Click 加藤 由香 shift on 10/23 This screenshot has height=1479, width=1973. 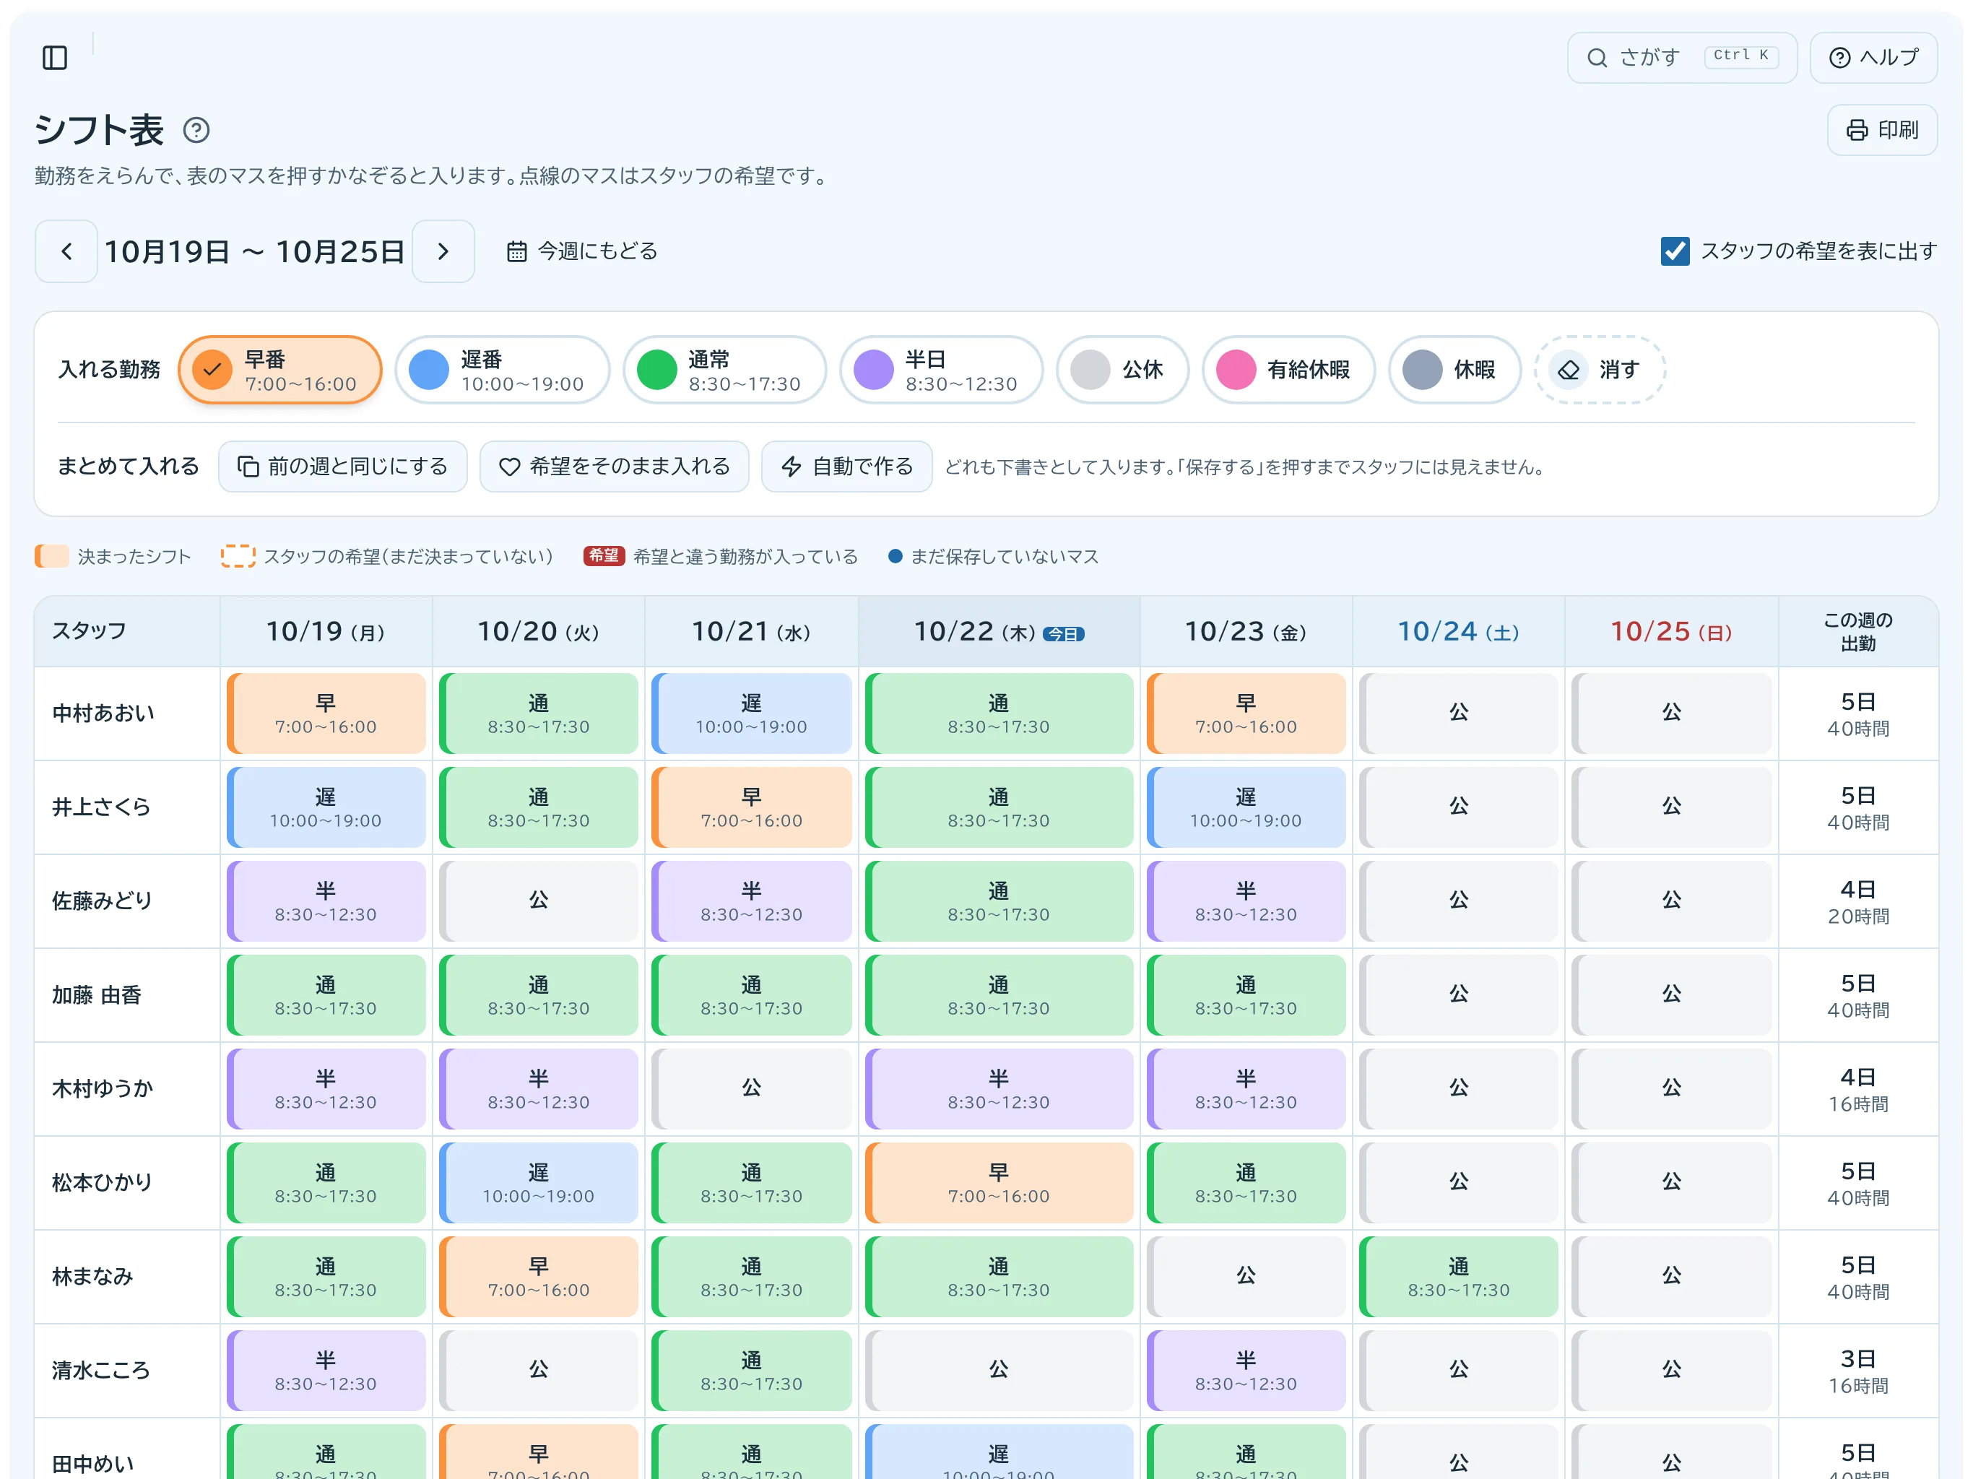(1246, 996)
